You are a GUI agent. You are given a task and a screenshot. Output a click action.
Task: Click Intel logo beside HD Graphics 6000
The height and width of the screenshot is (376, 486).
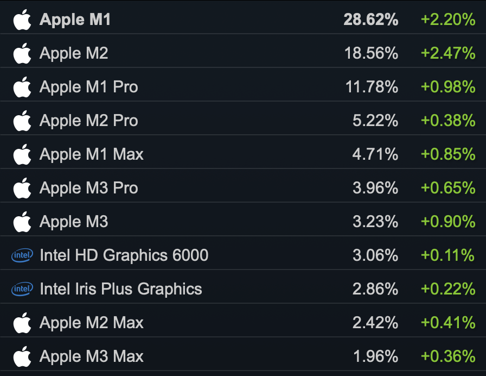(x=22, y=255)
